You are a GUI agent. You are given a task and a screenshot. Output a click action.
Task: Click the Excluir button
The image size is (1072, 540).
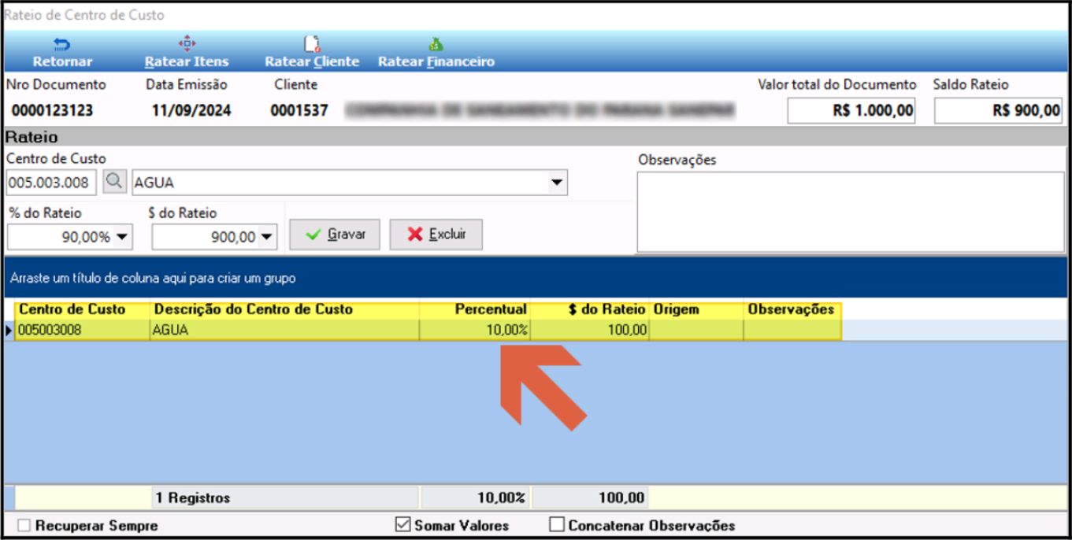coord(436,234)
